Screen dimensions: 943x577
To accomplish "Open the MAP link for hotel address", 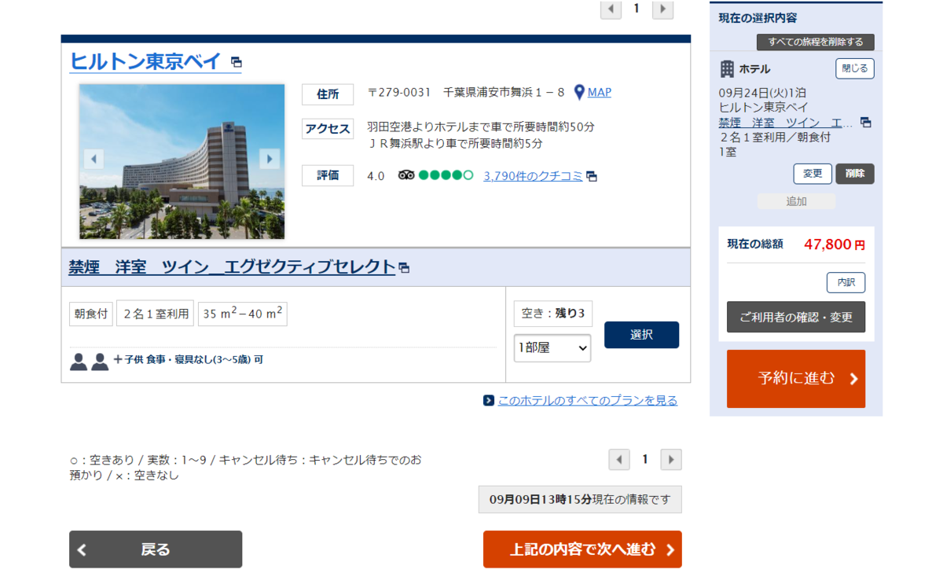I will coord(600,93).
